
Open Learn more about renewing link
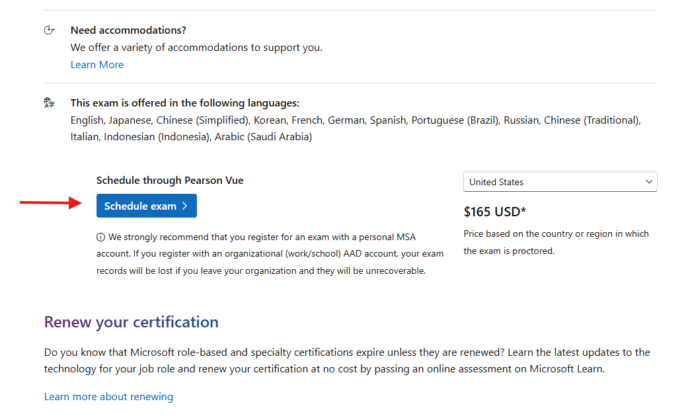(x=108, y=397)
